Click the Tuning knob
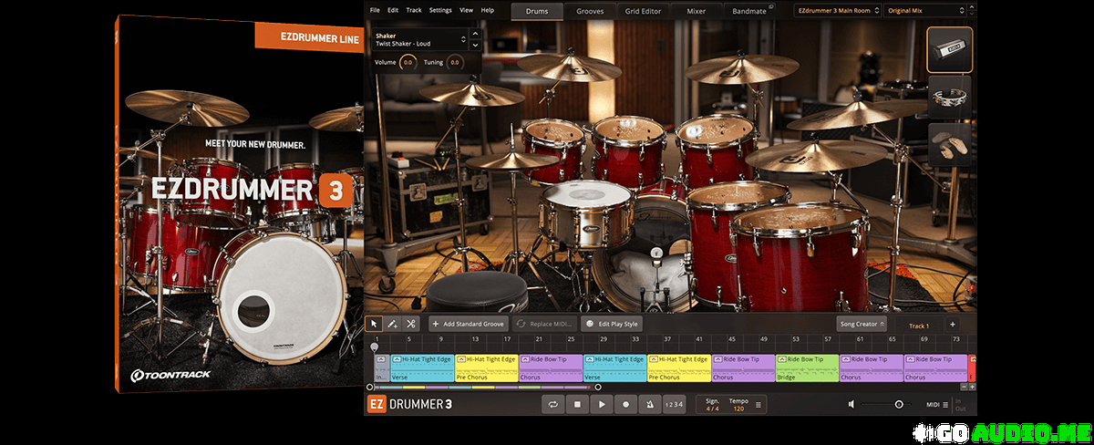 pyautogui.click(x=454, y=63)
